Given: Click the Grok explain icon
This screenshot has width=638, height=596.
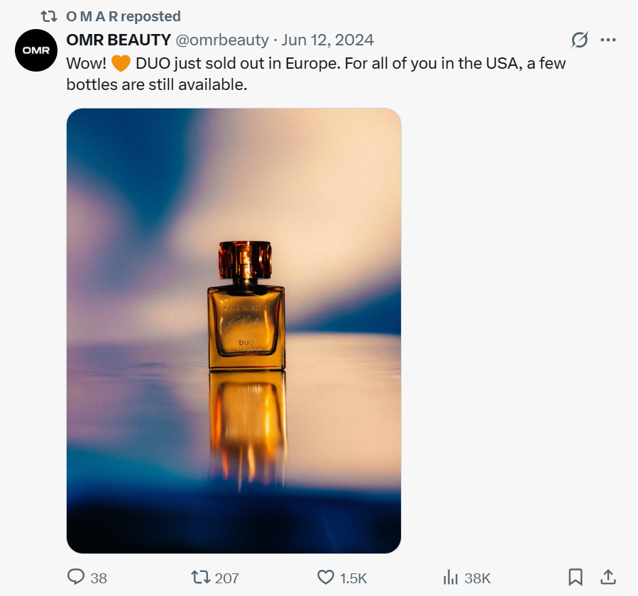Looking at the screenshot, I should coord(580,40).
